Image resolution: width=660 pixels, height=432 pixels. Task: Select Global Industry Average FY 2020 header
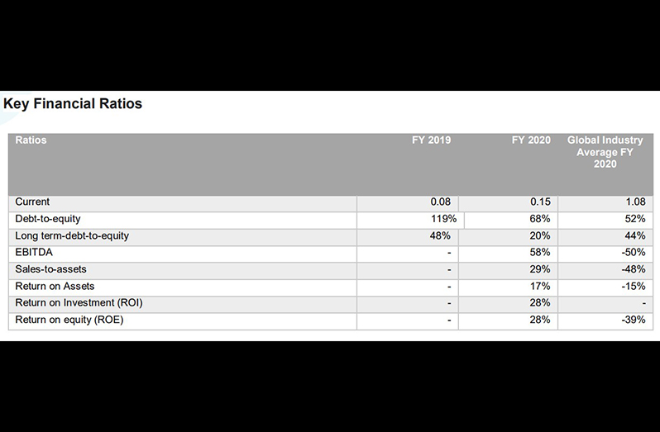[x=605, y=152]
